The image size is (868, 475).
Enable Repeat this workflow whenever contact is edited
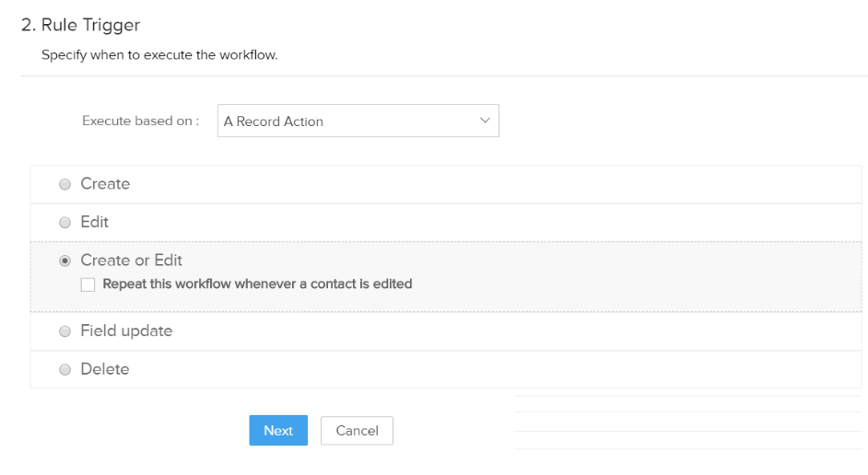pos(88,284)
